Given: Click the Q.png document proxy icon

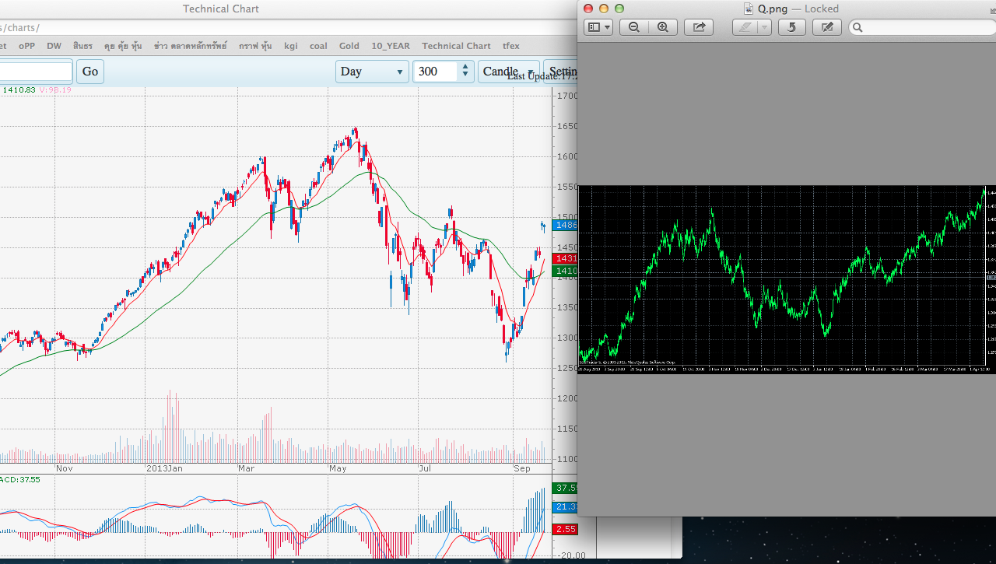Looking at the screenshot, I should coord(749,9).
